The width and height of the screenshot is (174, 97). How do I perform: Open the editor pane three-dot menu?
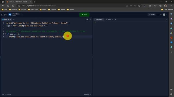click(x=91, y=19)
